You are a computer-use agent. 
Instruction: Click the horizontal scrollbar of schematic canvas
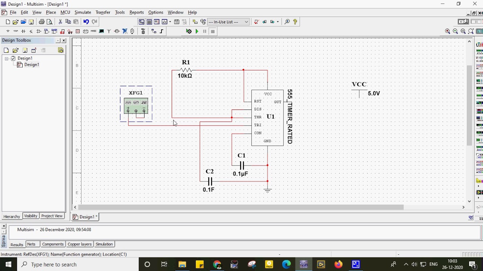[241, 207]
